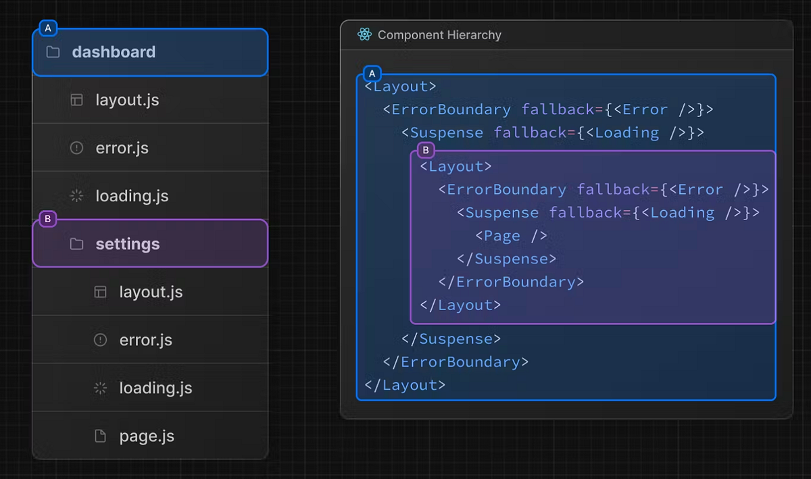Click the React logo in Component Hierarchy header

pyautogui.click(x=364, y=34)
